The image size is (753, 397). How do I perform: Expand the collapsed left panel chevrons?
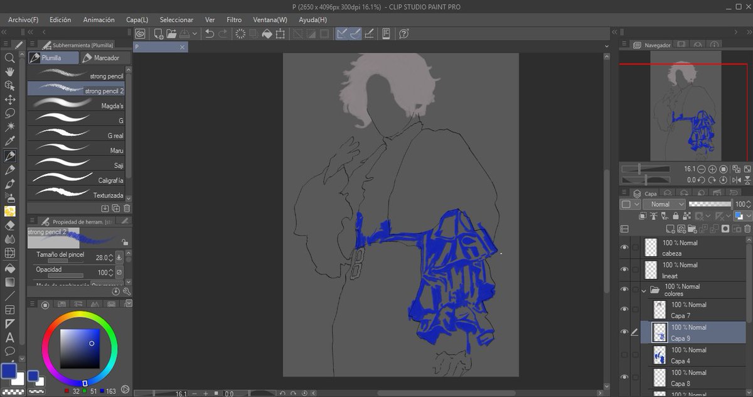[x=4, y=33]
